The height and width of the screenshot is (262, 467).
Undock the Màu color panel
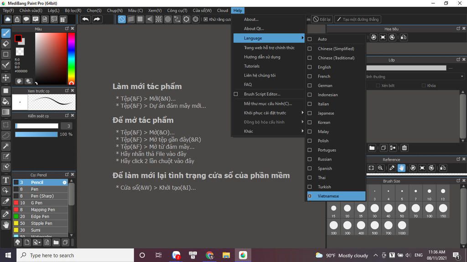[67, 29]
